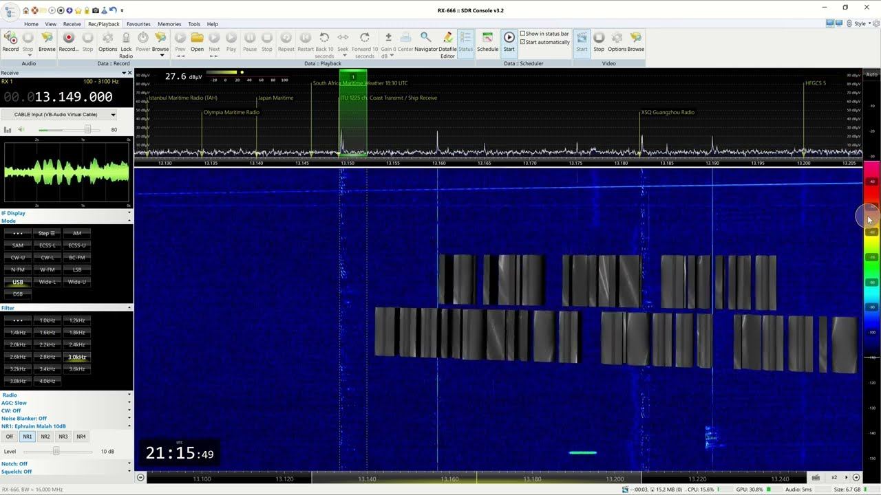Select AM mode button
The width and height of the screenshot is (881, 495).
coord(77,233)
